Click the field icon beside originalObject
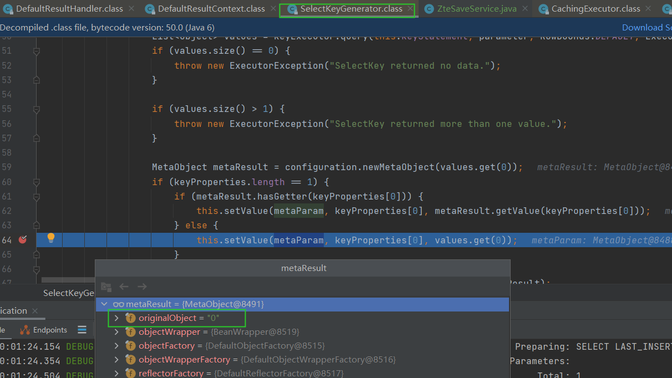Screen dimensions: 672x378 130,318
